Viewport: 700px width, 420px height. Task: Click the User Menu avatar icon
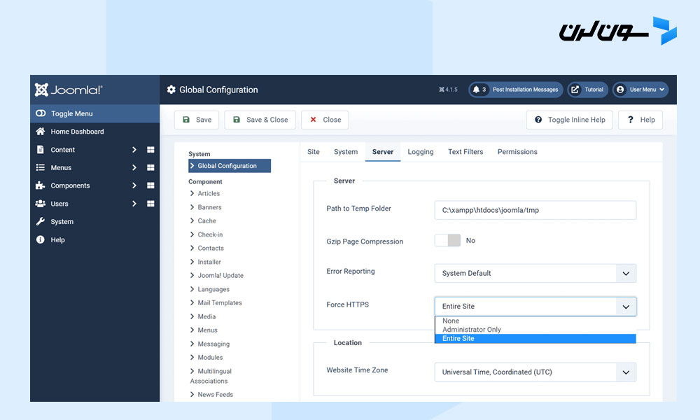tap(620, 90)
